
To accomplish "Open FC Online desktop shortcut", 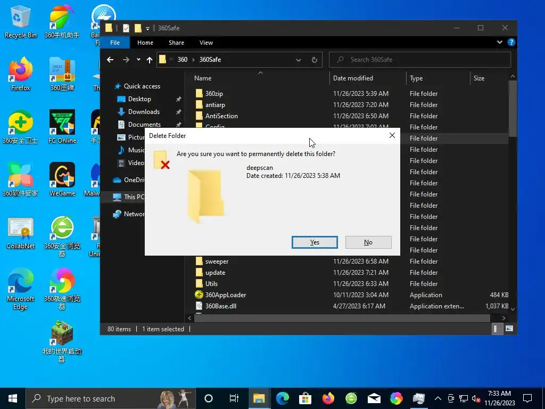I will tap(62, 127).
